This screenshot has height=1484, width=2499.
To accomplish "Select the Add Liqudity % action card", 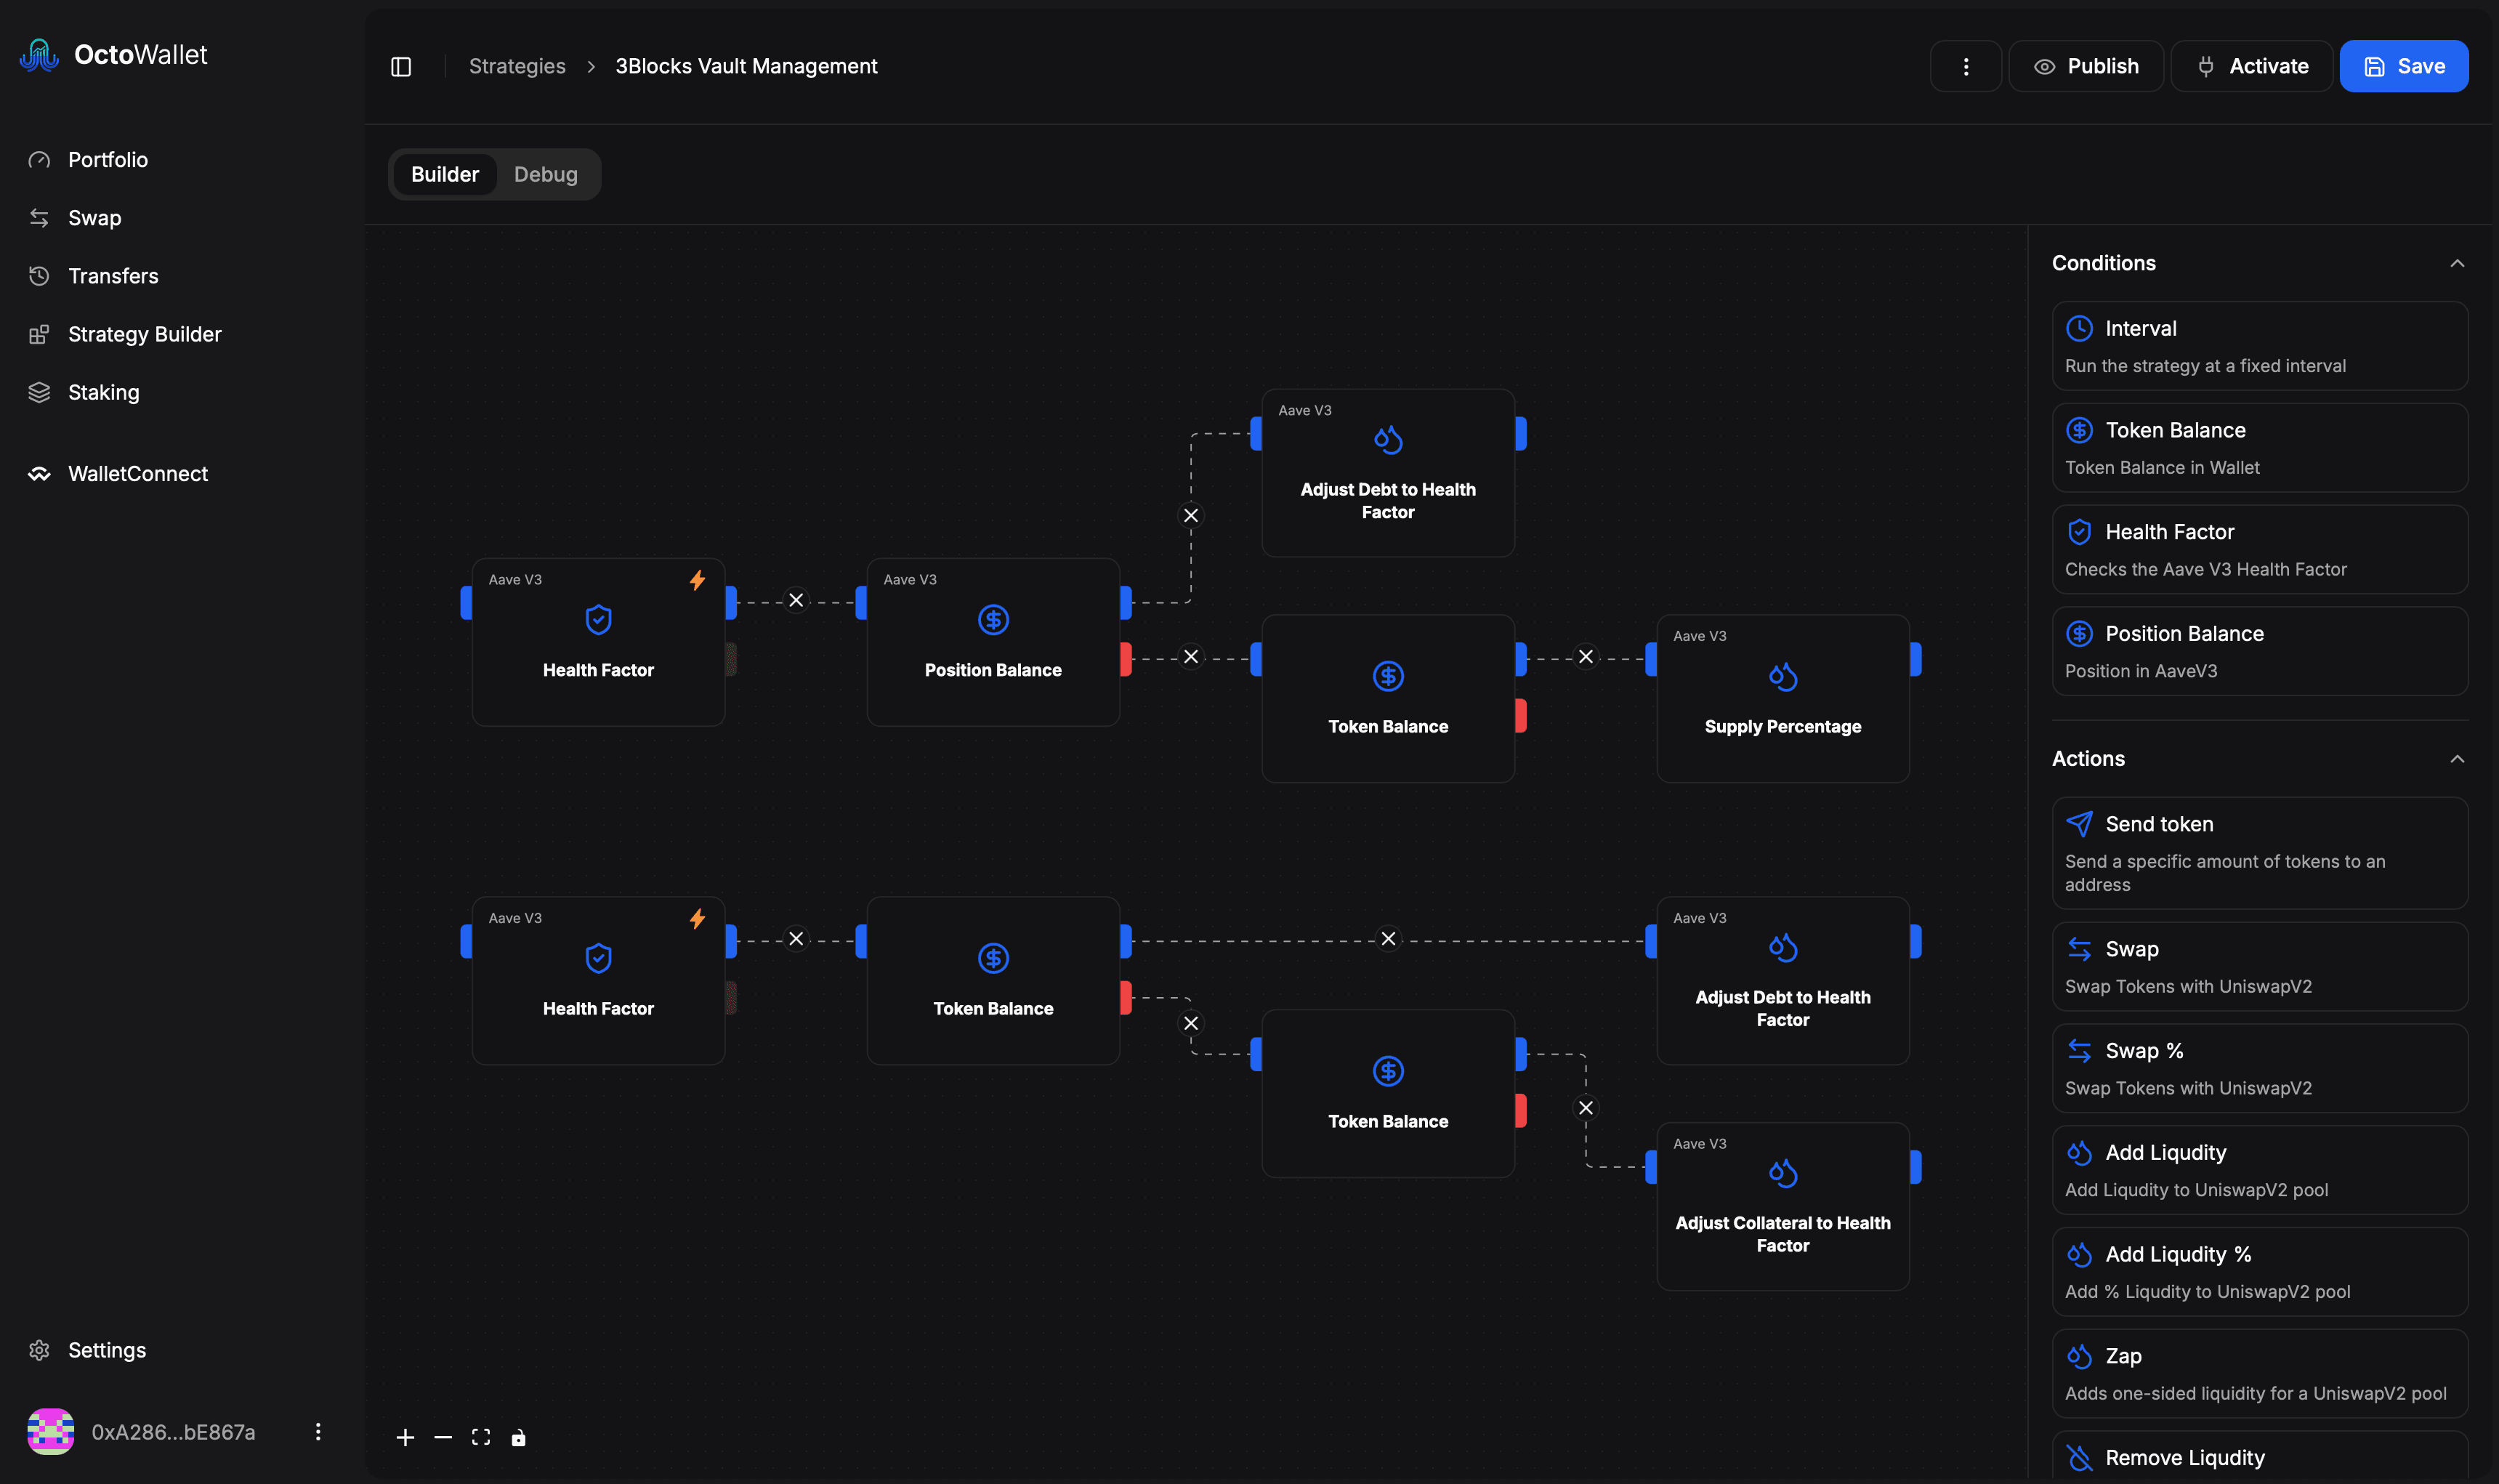I will (2259, 1272).
